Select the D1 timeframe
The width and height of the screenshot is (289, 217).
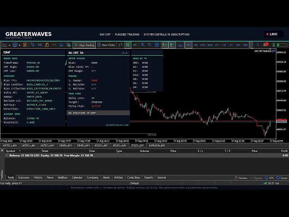click(231, 45)
